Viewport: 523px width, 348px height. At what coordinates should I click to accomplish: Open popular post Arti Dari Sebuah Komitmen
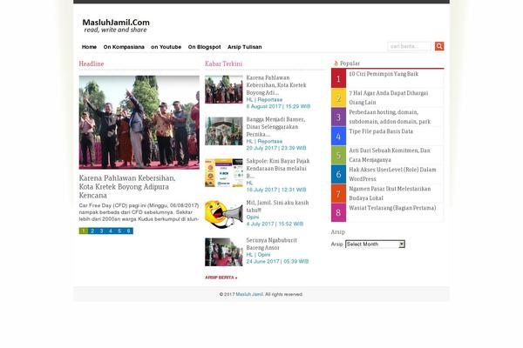(390, 155)
